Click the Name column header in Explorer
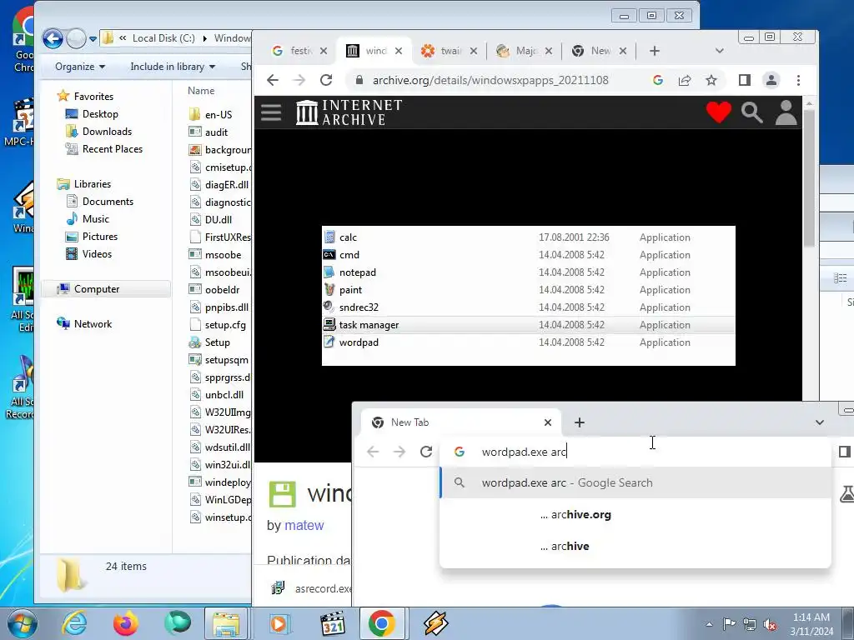This screenshot has width=854, height=640. (x=201, y=91)
